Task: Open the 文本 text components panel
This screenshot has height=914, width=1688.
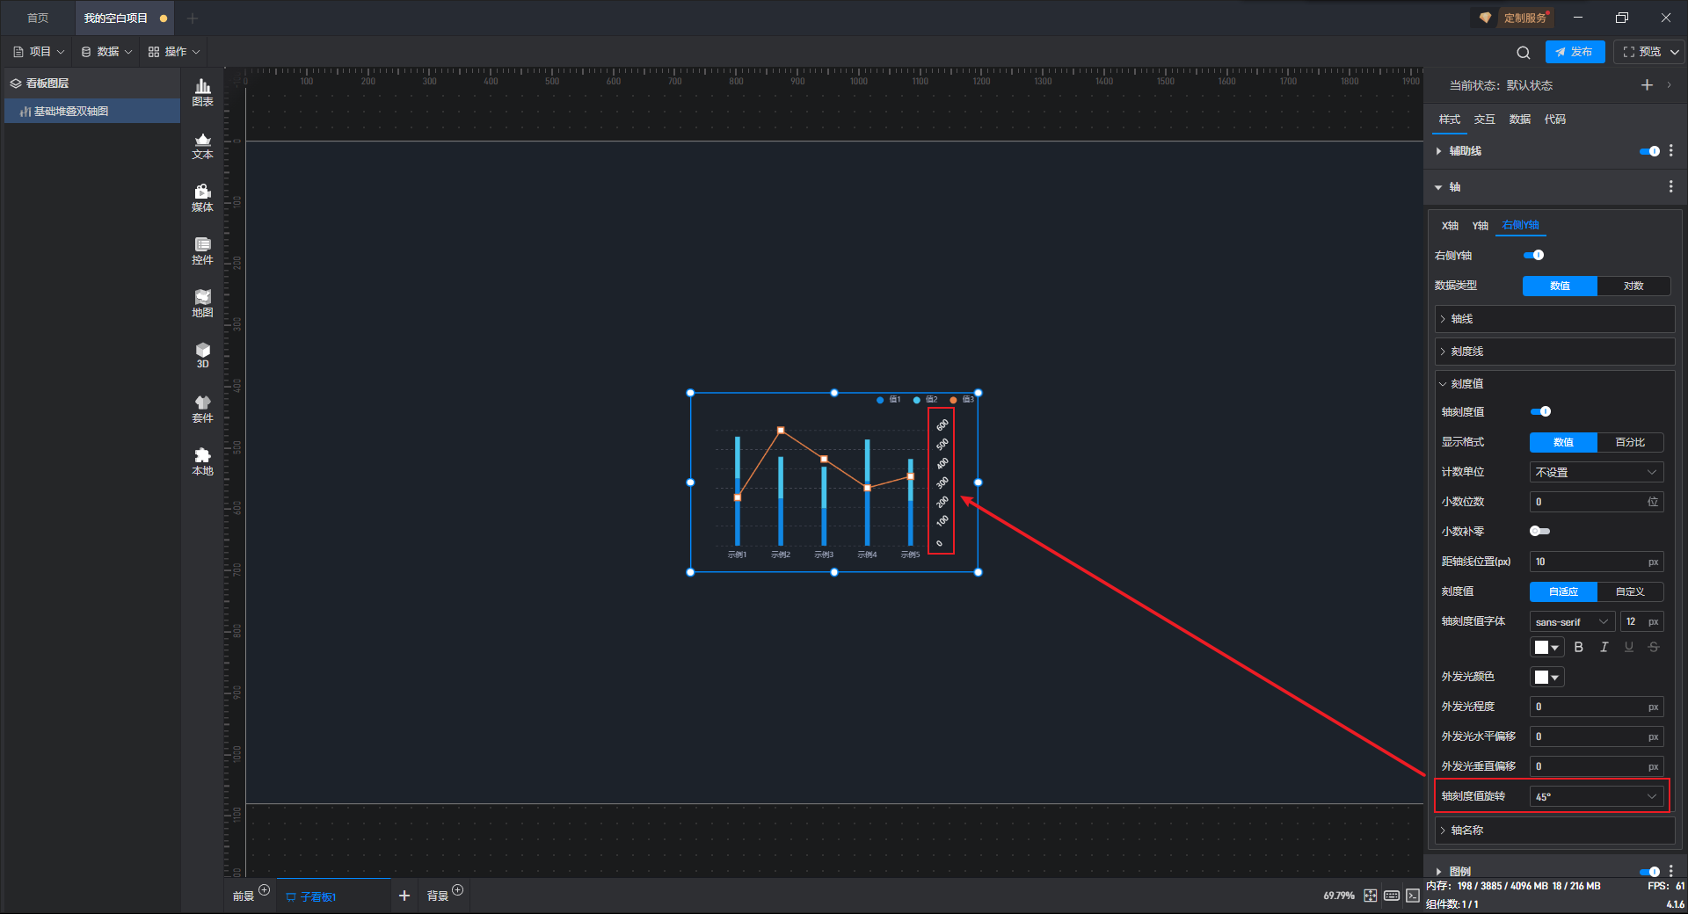Action: pos(202,145)
